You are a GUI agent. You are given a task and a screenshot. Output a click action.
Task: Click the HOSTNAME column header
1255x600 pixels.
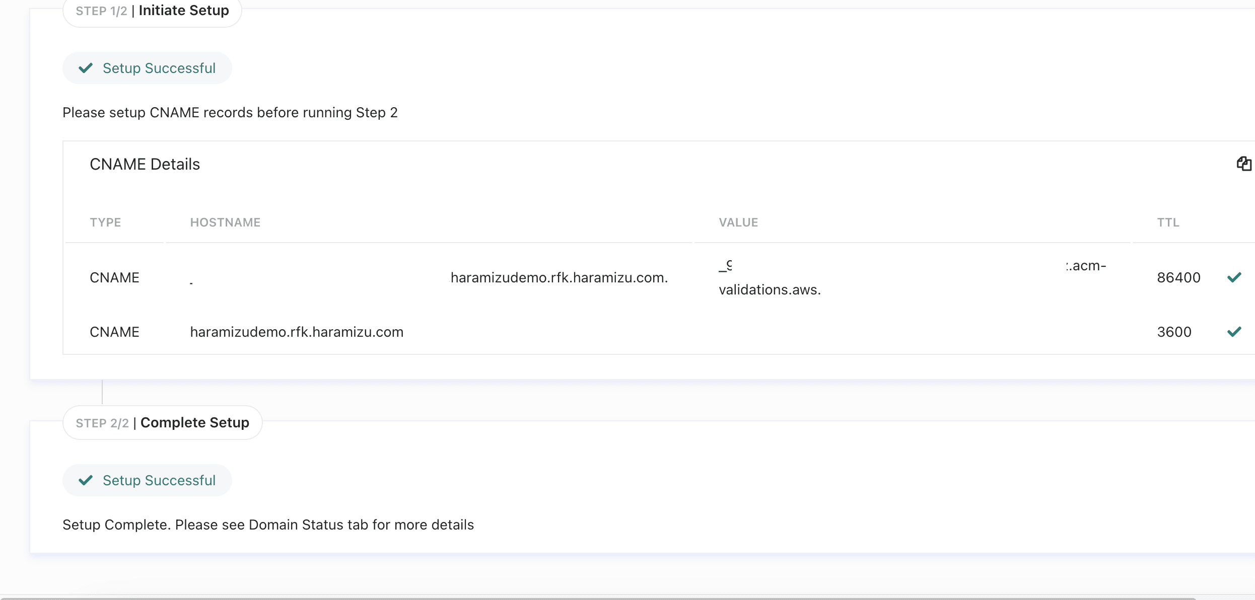(225, 222)
